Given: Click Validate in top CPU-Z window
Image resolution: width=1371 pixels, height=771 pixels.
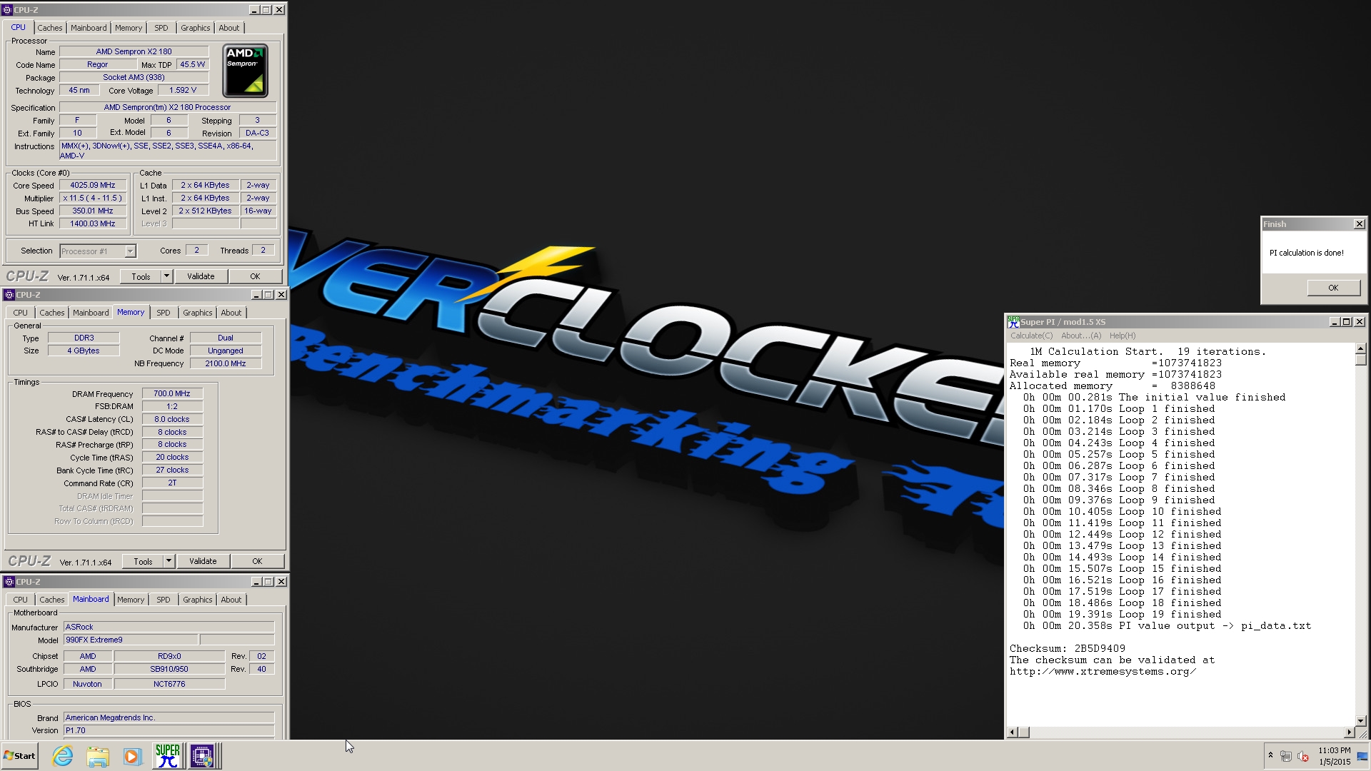Looking at the screenshot, I should 201,277.
